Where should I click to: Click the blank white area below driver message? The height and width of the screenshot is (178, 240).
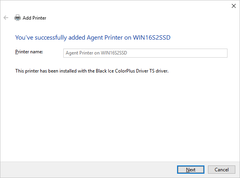coord(117,118)
